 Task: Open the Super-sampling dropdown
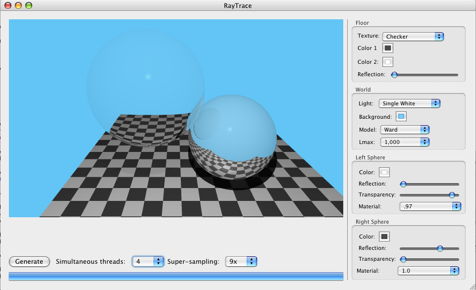(241, 261)
